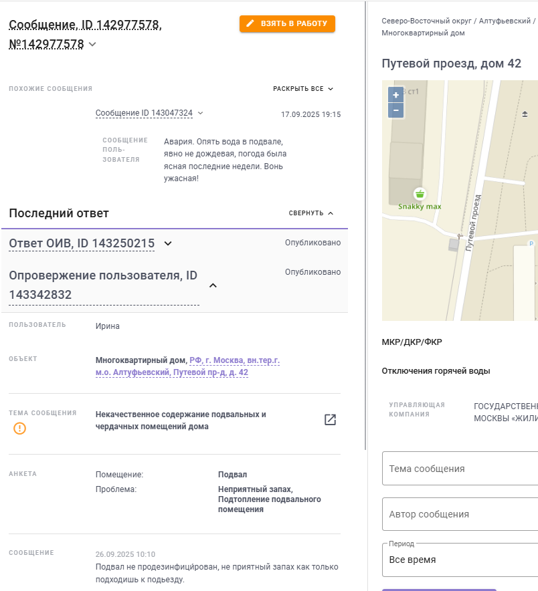
Task: Click the parking marker on the map
Action: [532, 244]
